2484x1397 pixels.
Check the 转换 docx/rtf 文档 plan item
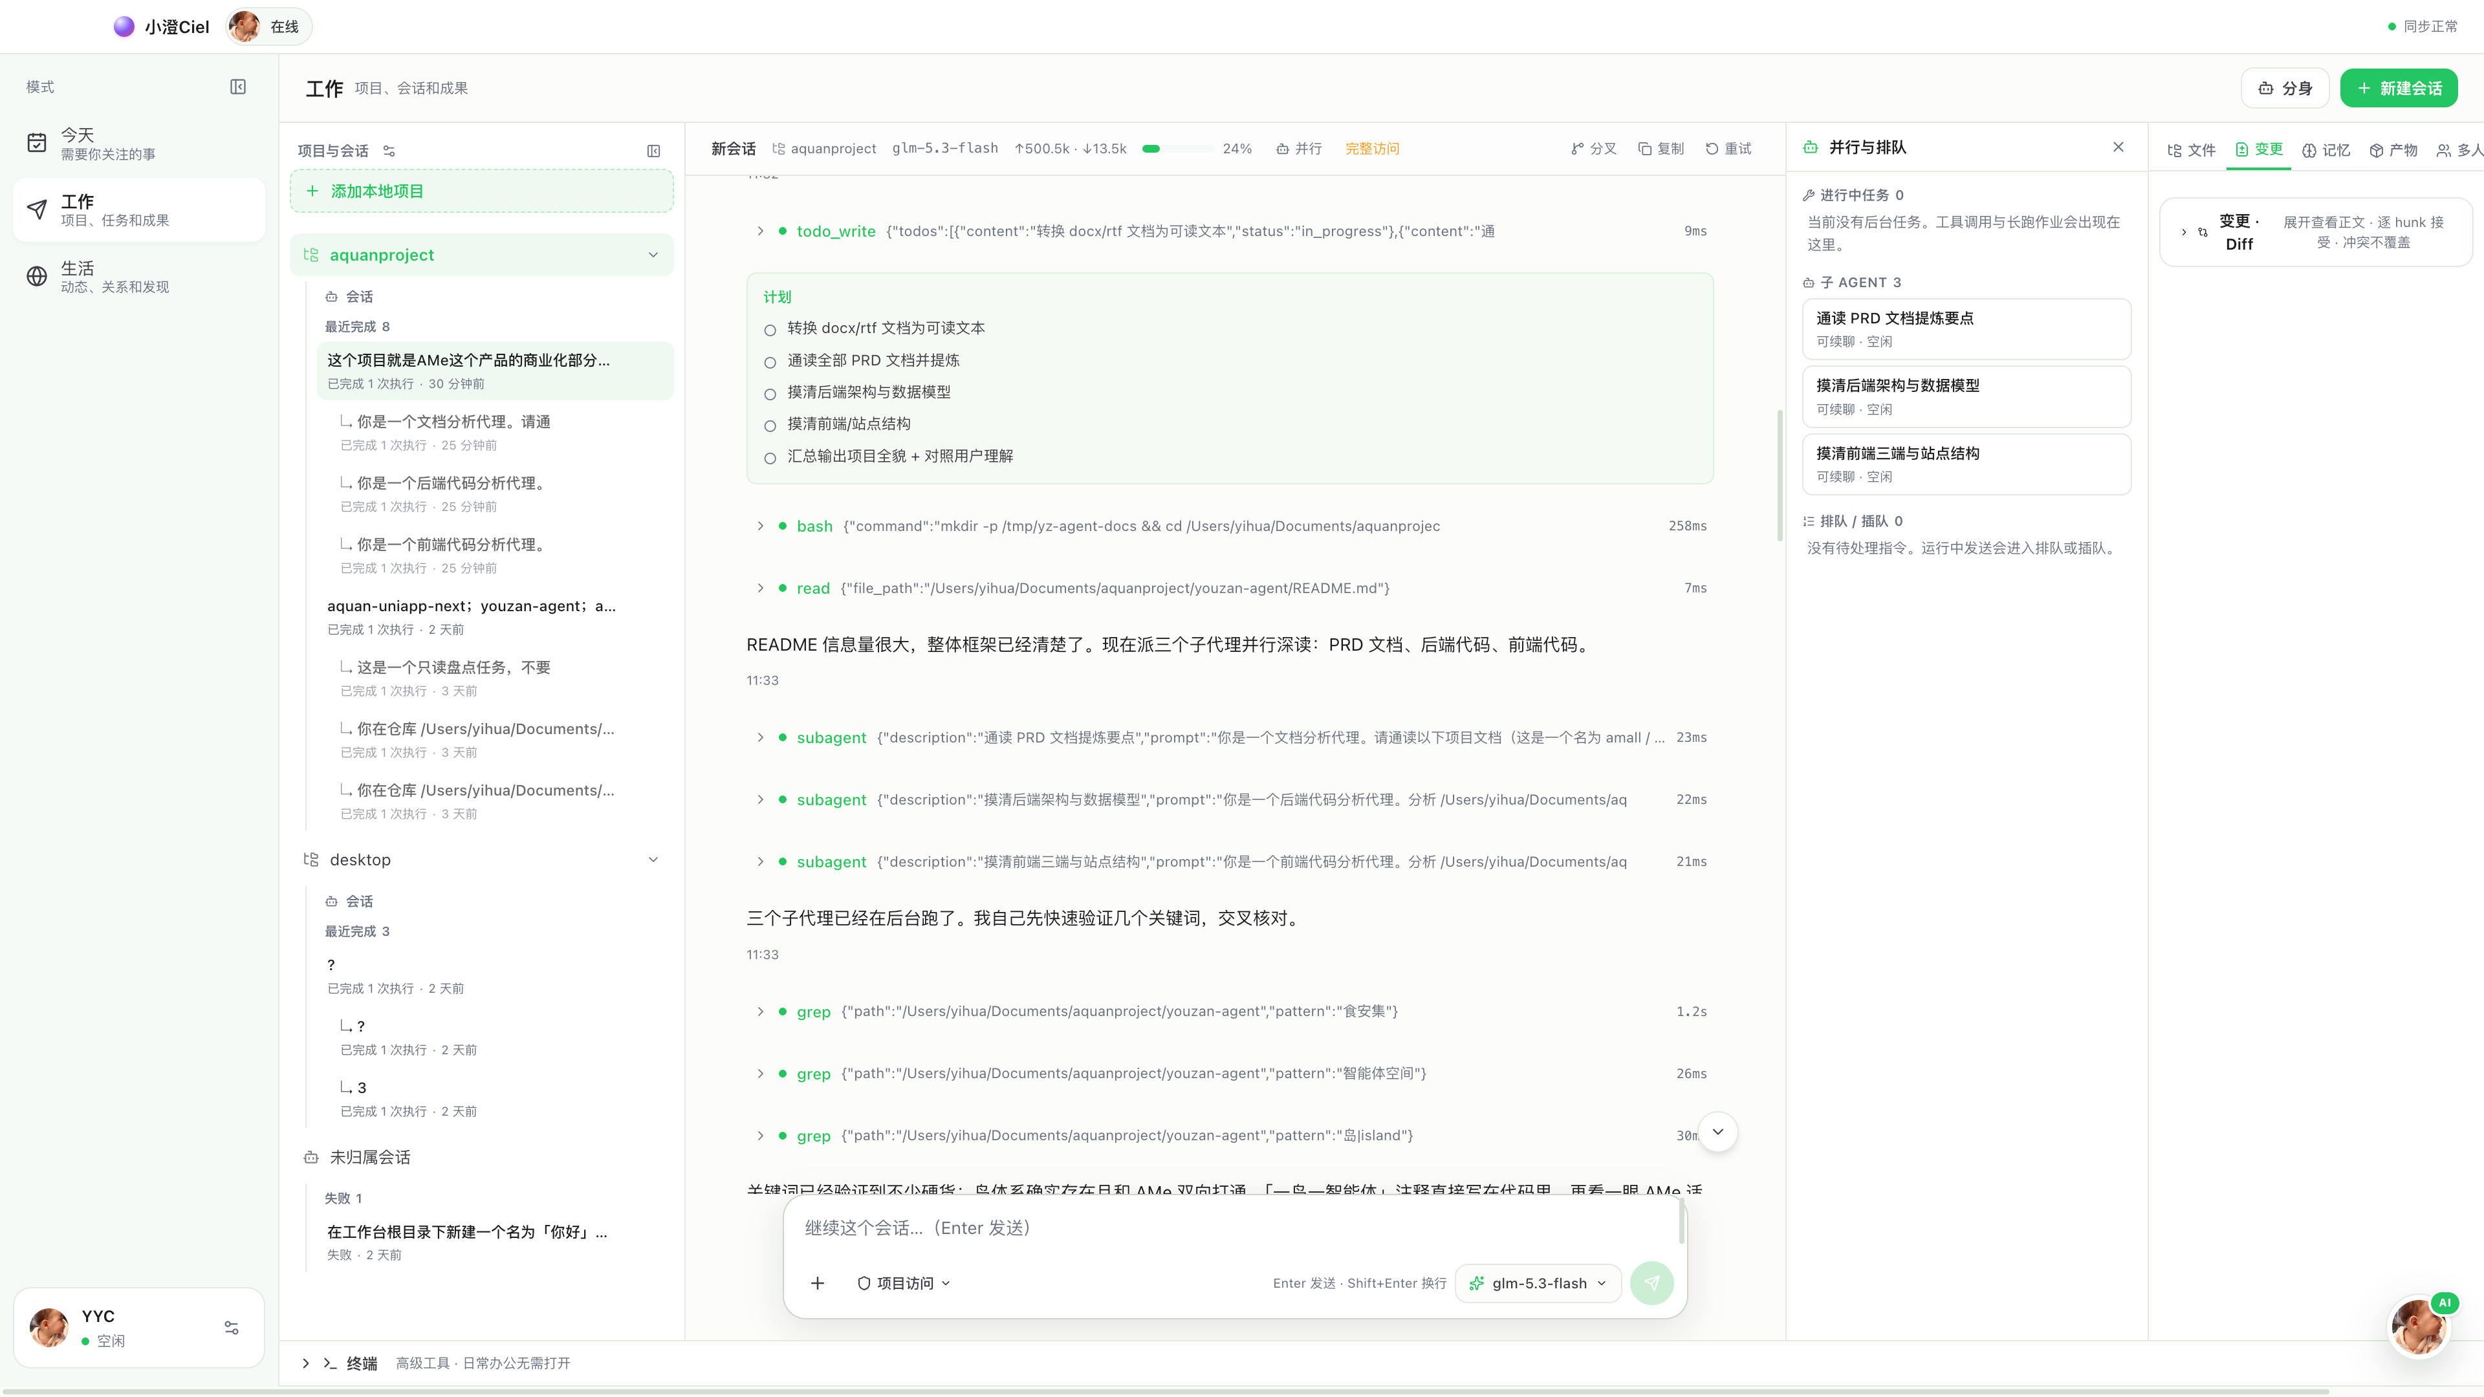click(770, 330)
